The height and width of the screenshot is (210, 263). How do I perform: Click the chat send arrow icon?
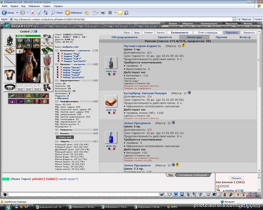(162, 194)
